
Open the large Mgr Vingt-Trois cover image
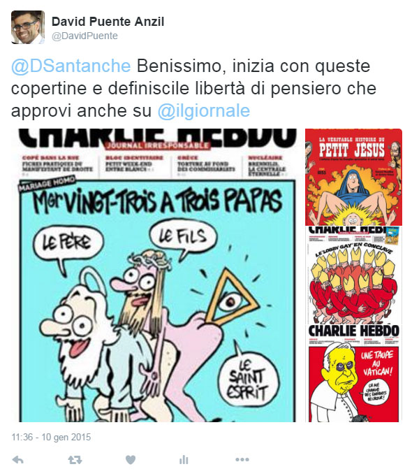[157, 275]
